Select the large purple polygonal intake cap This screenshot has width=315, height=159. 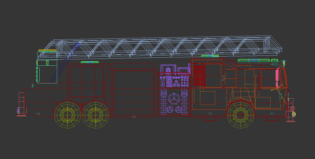174,98
